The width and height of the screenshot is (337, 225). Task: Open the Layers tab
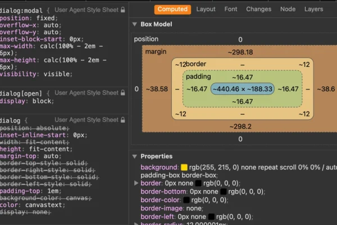(x=313, y=9)
